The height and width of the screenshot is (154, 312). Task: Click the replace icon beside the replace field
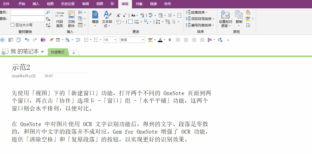(x=48, y=19)
